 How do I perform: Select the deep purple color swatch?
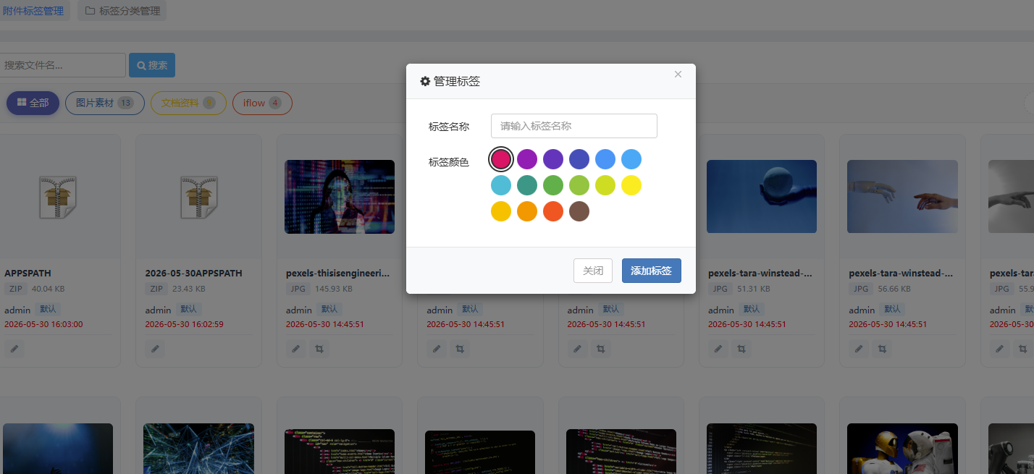(553, 159)
